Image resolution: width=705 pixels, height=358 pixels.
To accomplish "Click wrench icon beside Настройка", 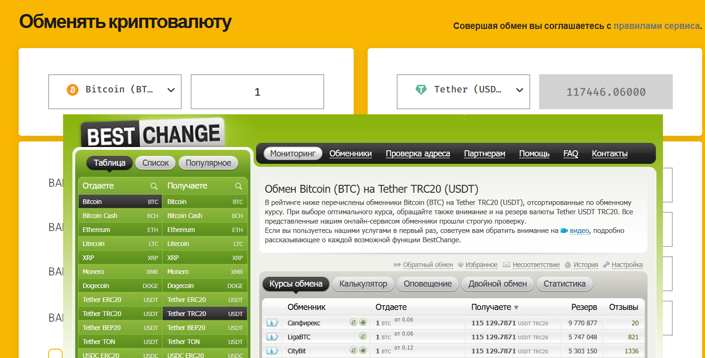I will (x=606, y=265).
